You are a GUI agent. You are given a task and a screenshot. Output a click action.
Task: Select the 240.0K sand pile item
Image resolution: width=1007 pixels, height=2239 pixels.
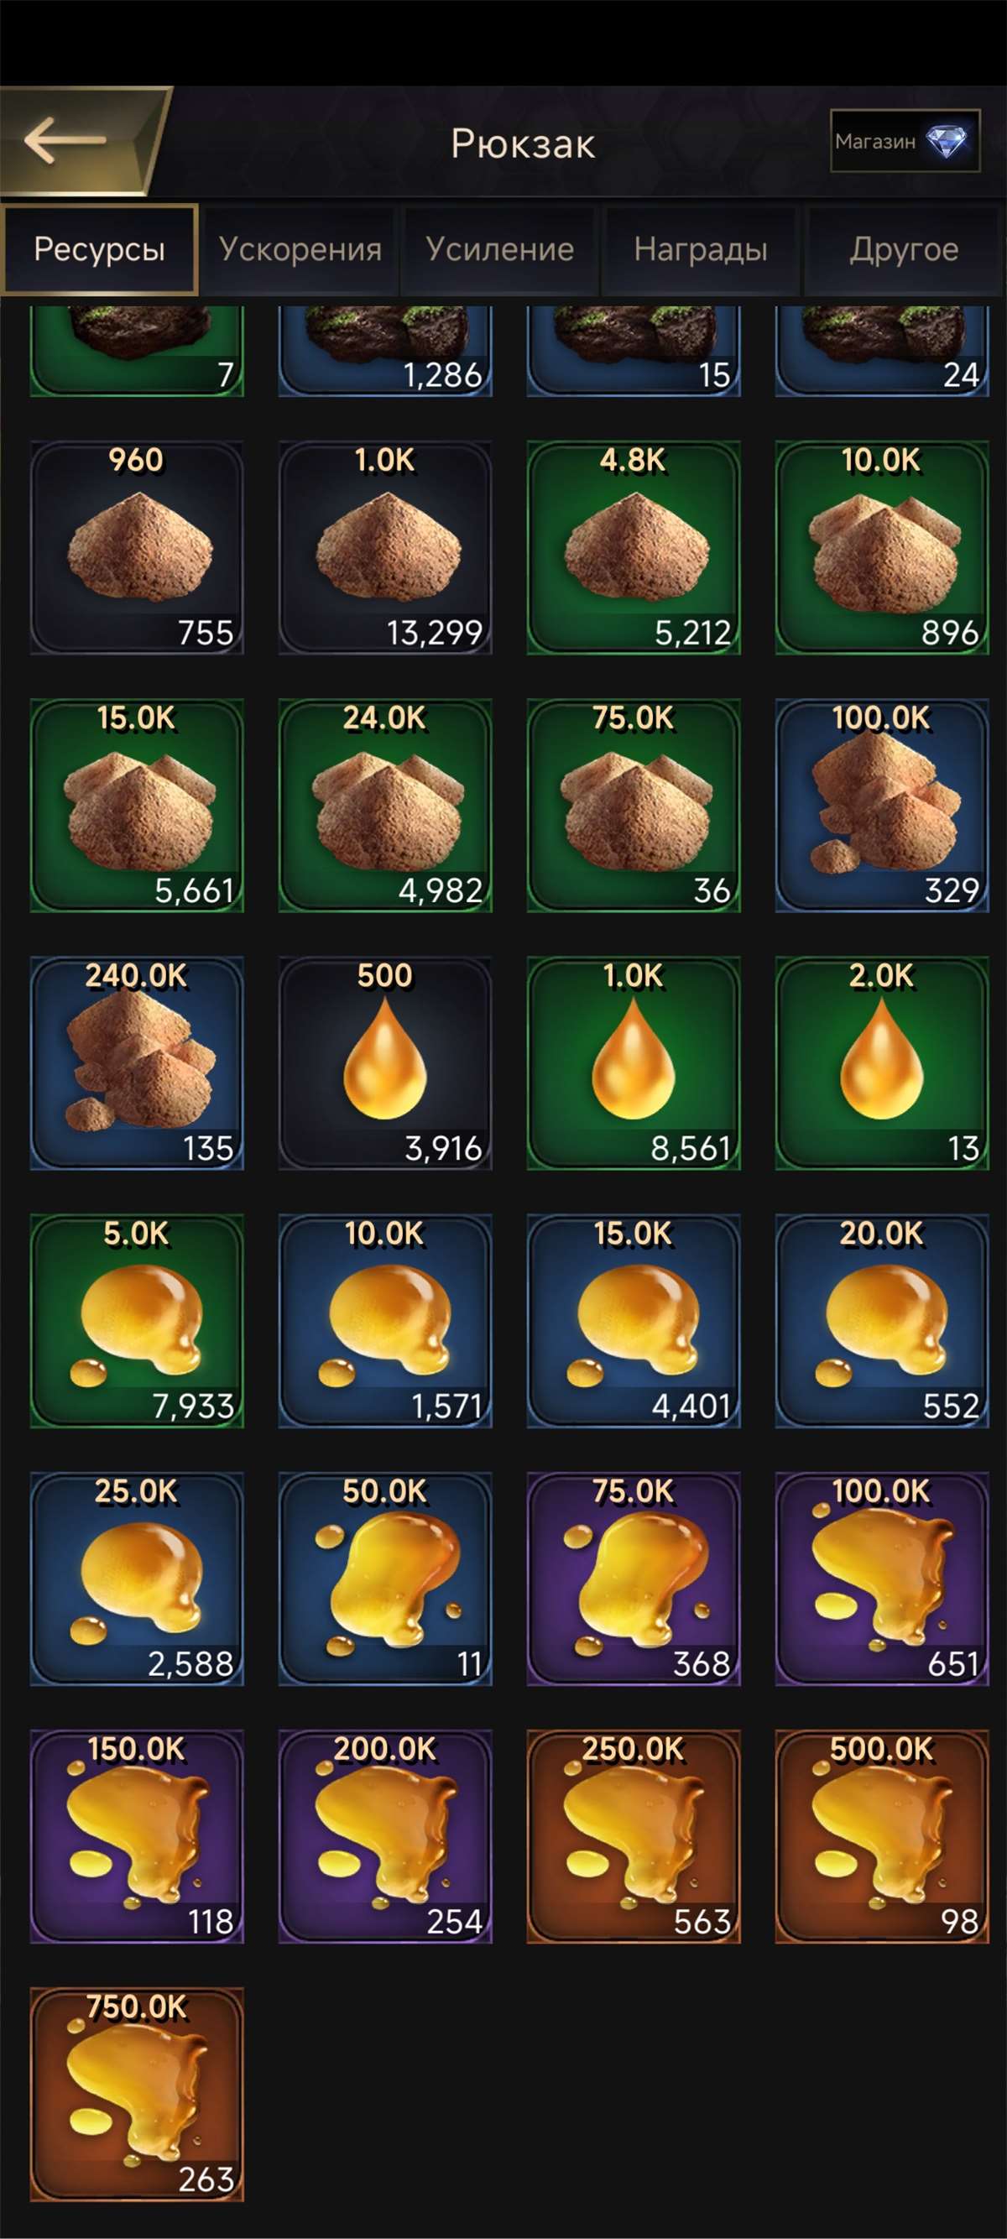click(x=138, y=1063)
